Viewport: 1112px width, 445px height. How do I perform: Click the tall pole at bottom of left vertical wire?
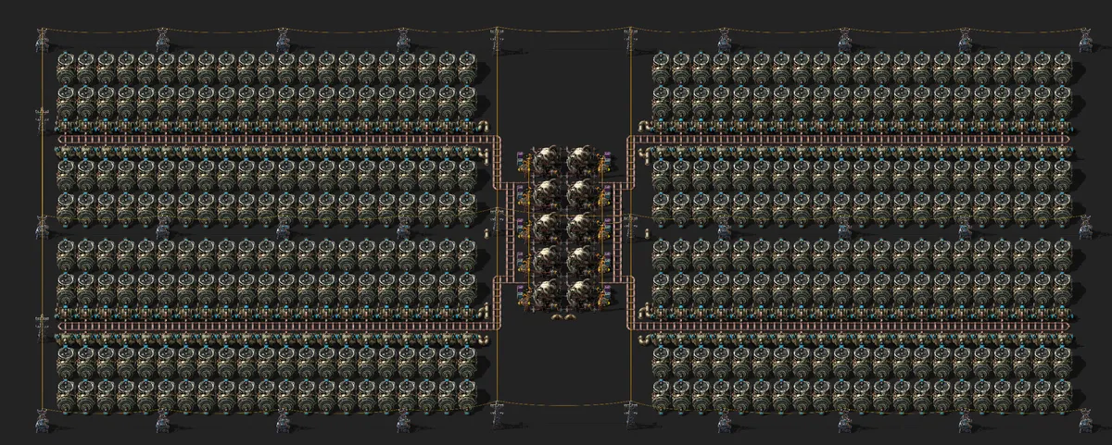click(x=497, y=414)
